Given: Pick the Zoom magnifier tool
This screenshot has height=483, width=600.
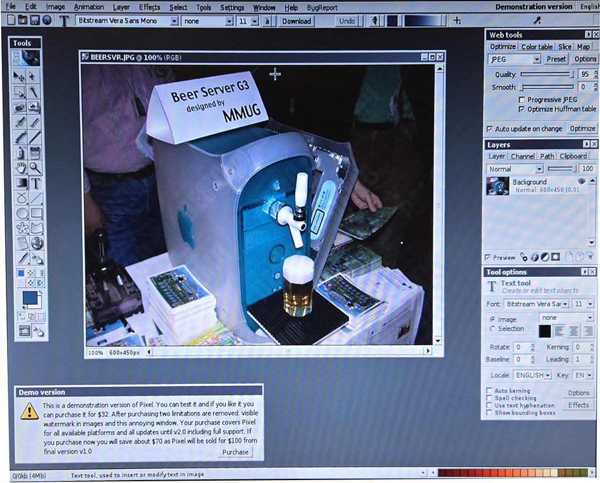Looking at the screenshot, I should pos(35,168).
